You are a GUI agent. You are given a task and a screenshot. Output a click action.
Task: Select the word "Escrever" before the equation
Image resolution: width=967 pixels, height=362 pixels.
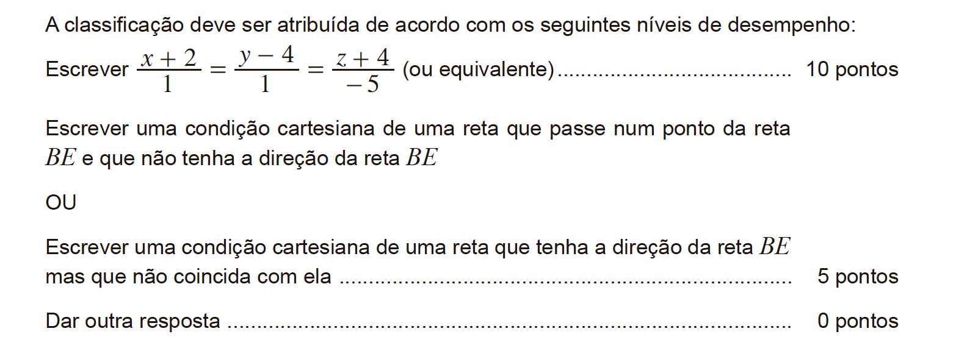pos(87,69)
